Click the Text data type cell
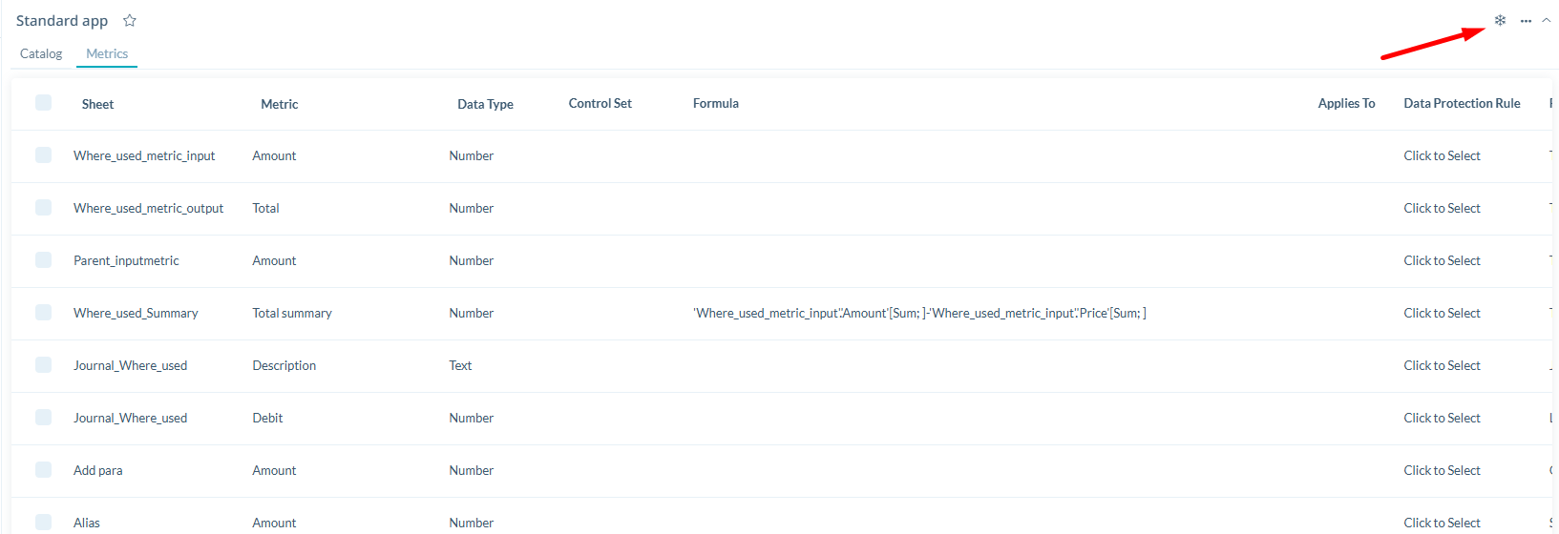Screen dimensions: 1559x534 click(460, 366)
